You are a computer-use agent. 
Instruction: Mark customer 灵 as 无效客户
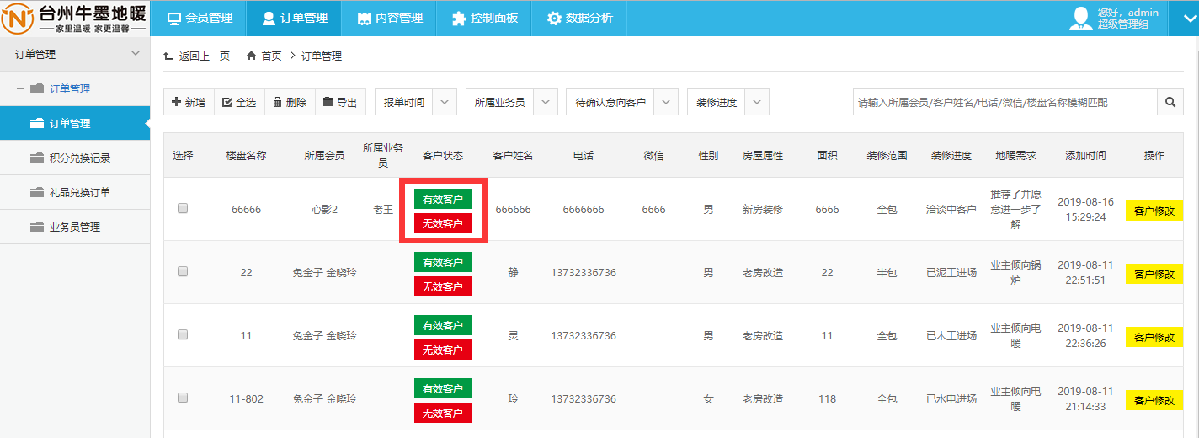443,350
